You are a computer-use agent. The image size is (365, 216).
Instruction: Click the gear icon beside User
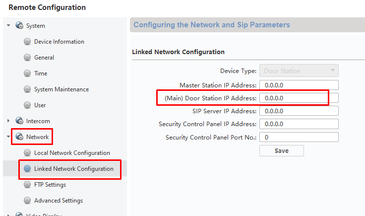pyautogui.click(x=27, y=105)
